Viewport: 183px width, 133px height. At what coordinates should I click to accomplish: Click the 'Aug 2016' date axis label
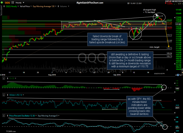point(52,75)
